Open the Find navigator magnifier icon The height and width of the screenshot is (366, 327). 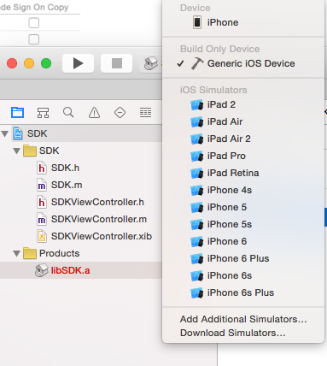(68, 112)
